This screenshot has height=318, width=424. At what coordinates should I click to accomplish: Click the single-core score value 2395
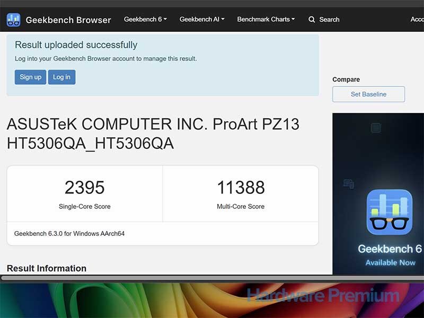85,188
